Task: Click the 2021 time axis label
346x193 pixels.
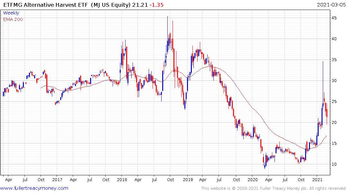Action: coord(317,179)
